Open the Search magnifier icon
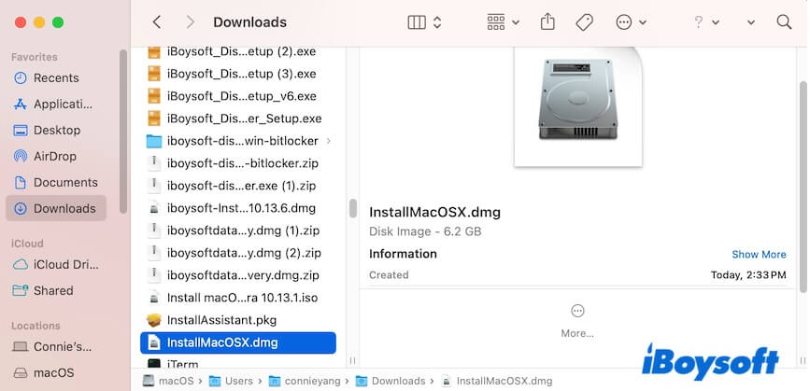The height and width of the screenshot is (391, 810). pyautogui.click(x=783, y=21)
